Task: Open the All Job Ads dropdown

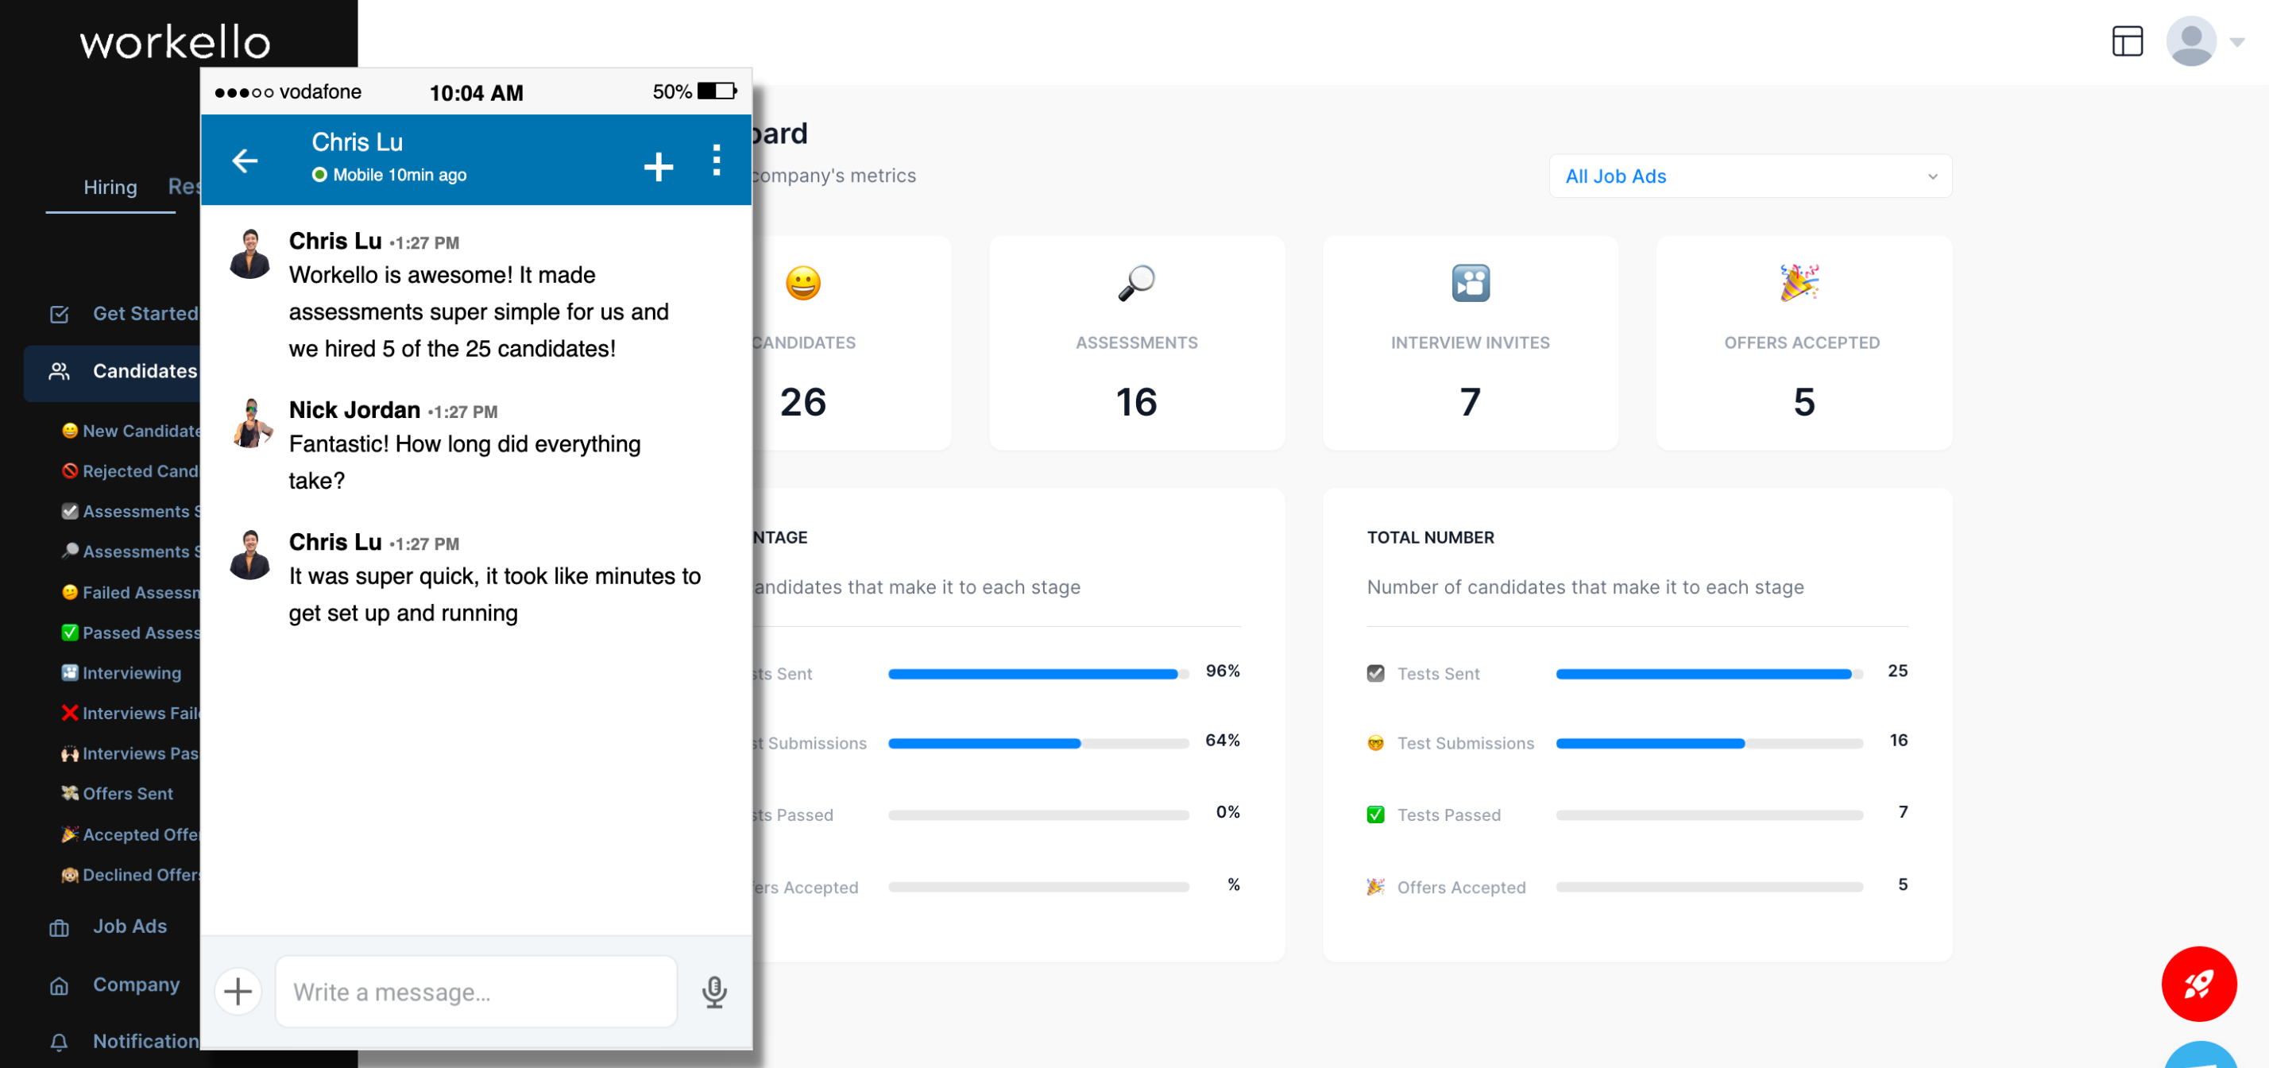Action: (1749, 176)
